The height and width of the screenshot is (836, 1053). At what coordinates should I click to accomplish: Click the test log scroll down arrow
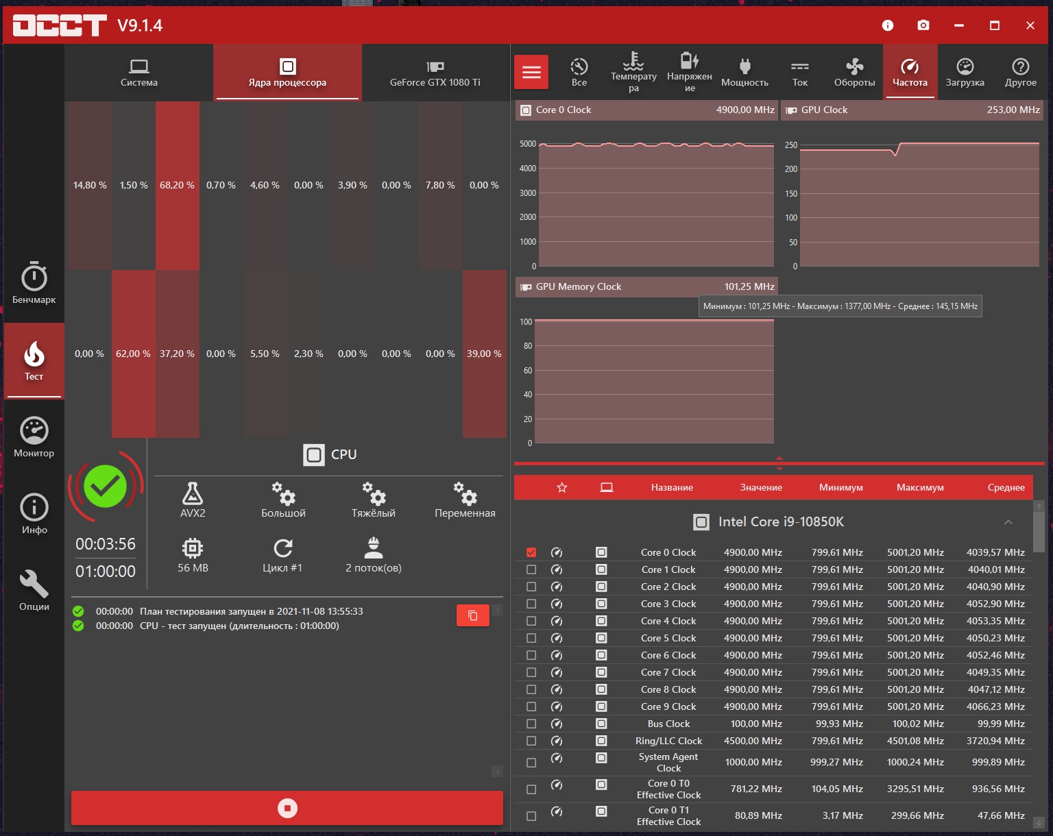[x=497, y=771]
